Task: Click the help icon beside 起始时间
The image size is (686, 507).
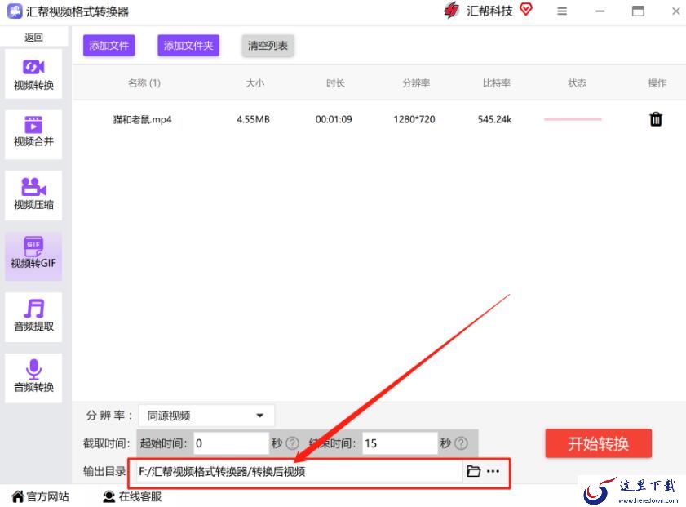Action: click(292, 443)
